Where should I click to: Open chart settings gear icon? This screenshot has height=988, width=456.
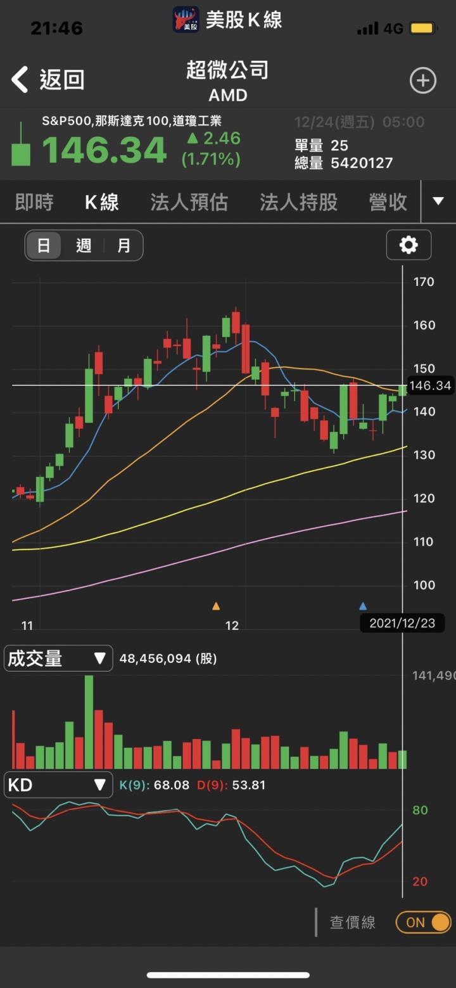408,245
